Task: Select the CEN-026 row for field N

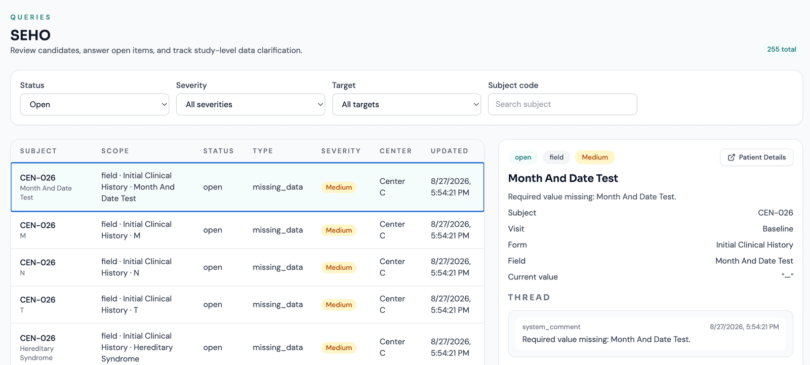Action: click(x=248, y=267)
